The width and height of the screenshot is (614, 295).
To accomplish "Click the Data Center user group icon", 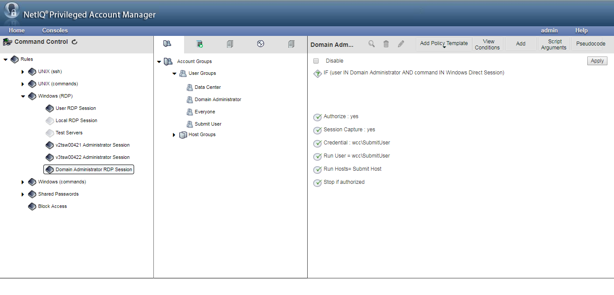I will tap(190, 87).
